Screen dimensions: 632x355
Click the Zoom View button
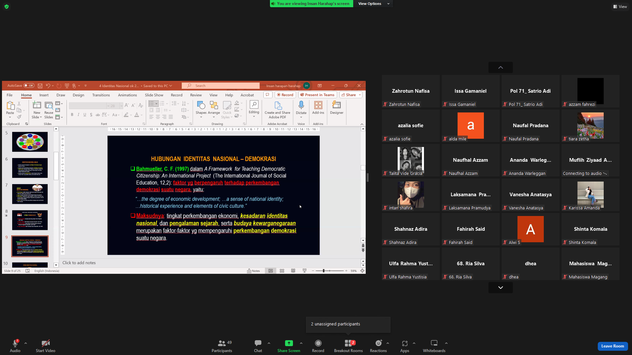(620, 7)
